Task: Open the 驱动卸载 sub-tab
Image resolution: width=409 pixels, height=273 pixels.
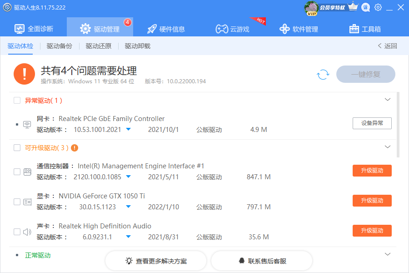Action: point(137,46)
